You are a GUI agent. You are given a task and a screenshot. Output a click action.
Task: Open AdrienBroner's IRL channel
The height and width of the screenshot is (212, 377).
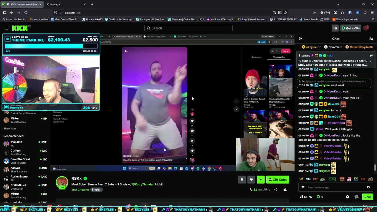(25, 178)
